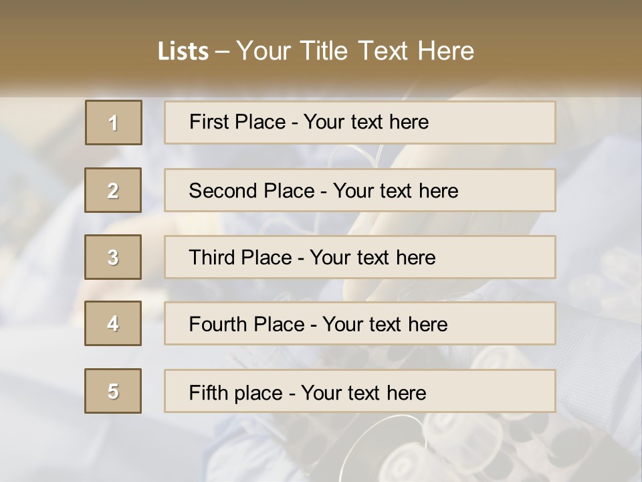Click the bold word Lists in title
Viewport: 642px width, 482px height.
point(183,51)
